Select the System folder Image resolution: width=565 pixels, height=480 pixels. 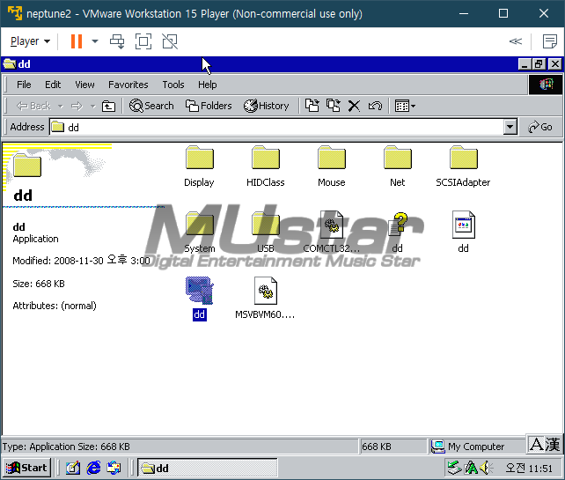pos(199,233)
